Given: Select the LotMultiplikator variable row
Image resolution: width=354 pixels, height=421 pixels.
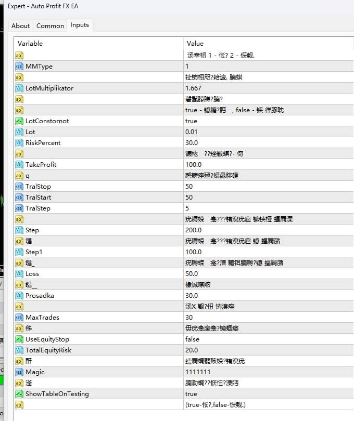Looking at the screenshot, I should 49,88.
